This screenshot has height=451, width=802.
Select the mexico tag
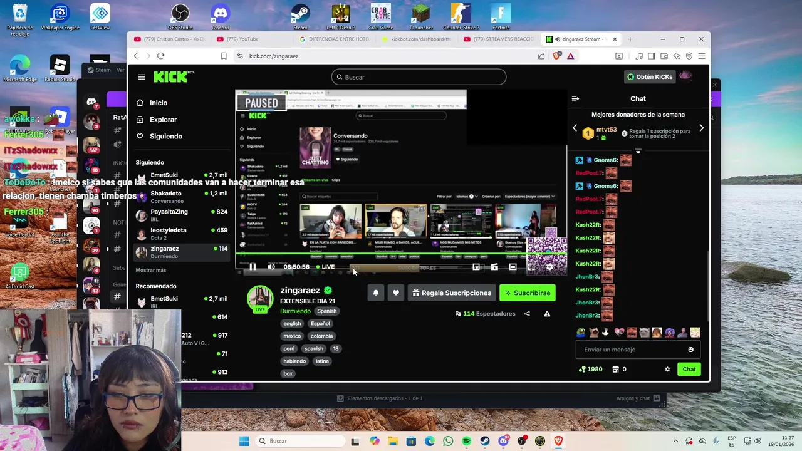tap(292, 336)
